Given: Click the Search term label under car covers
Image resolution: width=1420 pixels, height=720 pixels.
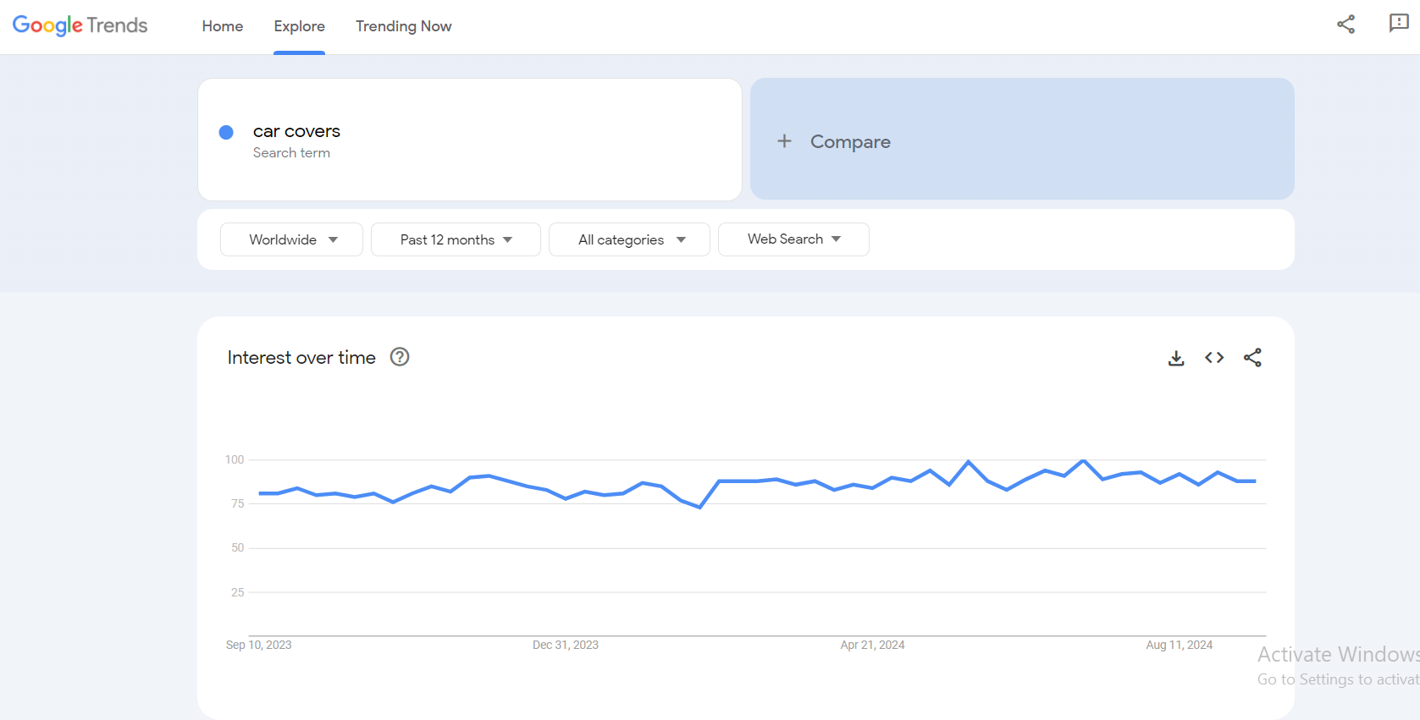Looking at the screenshot, I should click(x=291, y=153).
